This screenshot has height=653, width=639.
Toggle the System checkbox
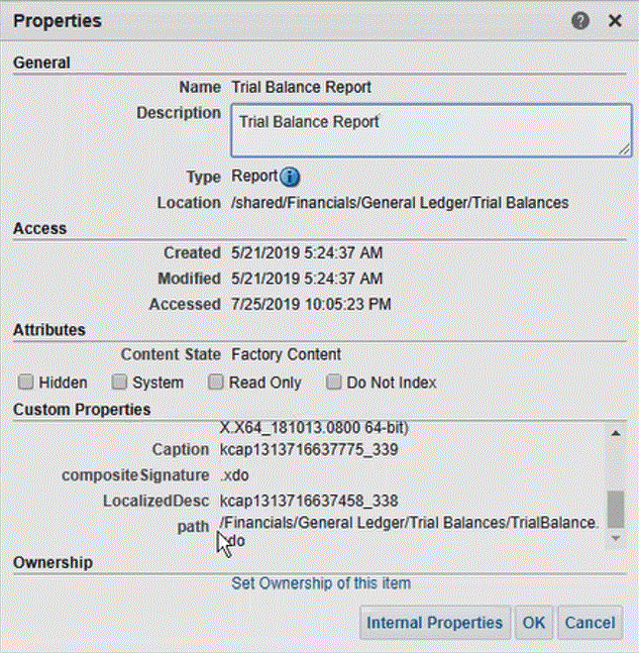pos(119,382)
